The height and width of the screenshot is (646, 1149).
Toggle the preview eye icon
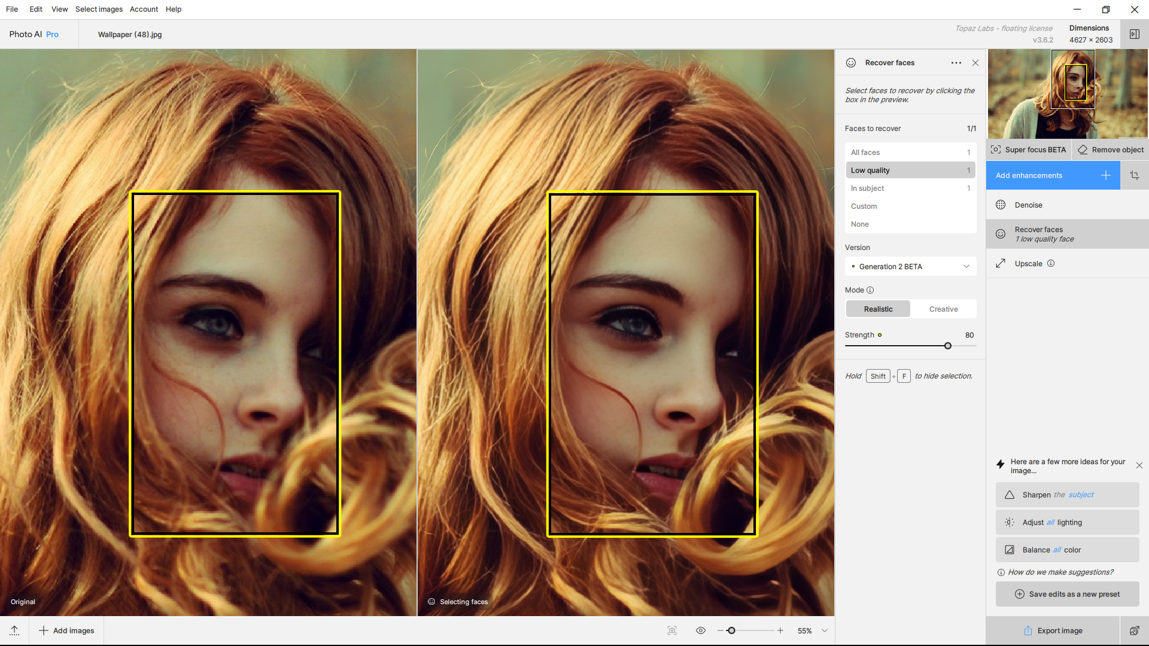[701, 630]
